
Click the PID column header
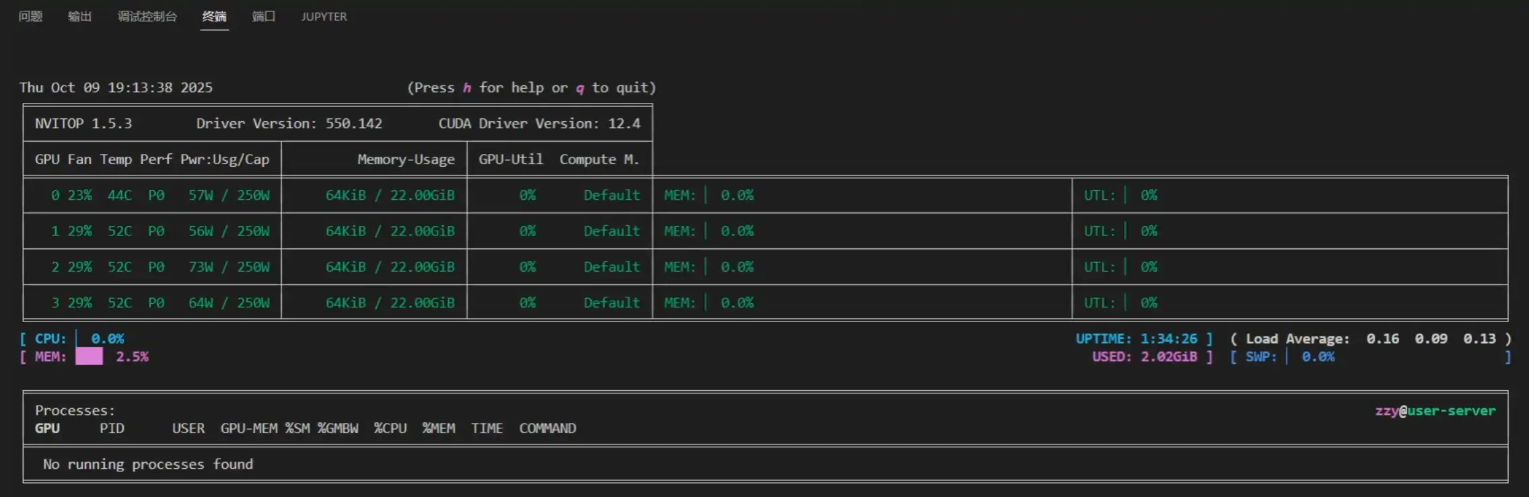pos(112,428)
